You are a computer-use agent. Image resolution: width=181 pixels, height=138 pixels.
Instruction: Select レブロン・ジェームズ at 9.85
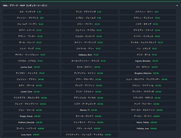click(x=89, y=18)
